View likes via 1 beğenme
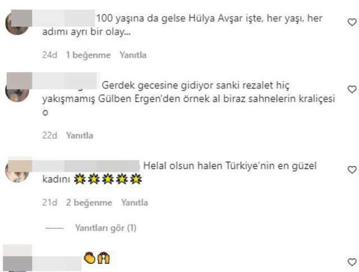Viewport: 359px width, 272px height. coord(89,55)
